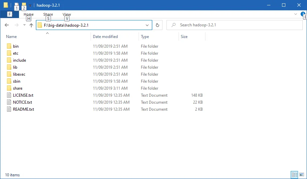Viewport: 307px width, 179px height.
Task: Open the View ribbon tab
Action: coord(67,14)
